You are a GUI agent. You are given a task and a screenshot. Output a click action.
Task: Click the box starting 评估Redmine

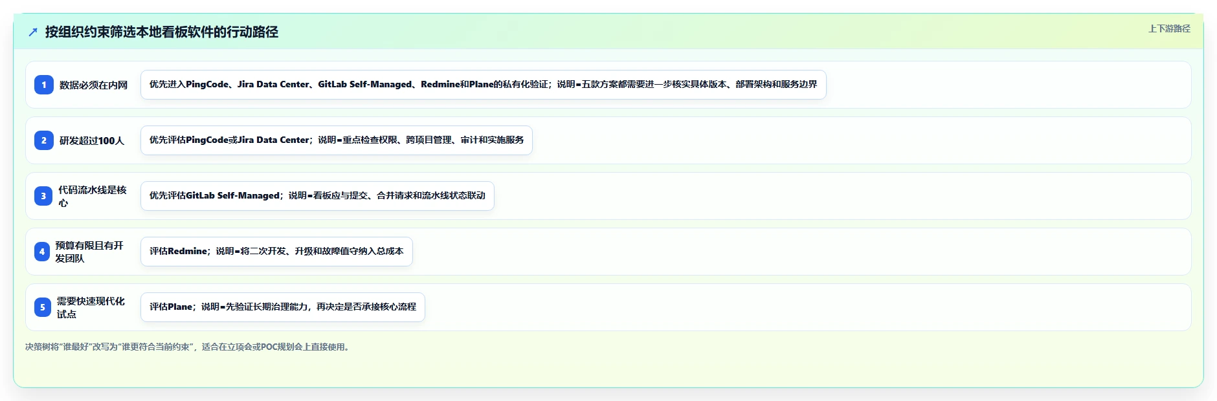(x=276, y=252)
